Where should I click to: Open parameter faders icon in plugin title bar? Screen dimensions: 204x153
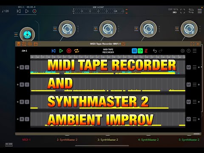[30, 44]
